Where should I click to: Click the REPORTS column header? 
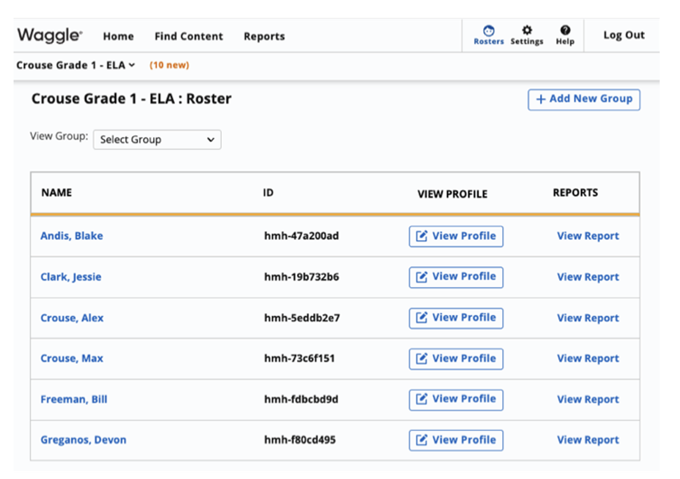pyautogui.click(x=575, y=192)
